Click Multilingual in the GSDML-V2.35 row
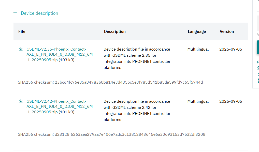Image resolution: width=259 pixels, height=152 pixels. [x=198, y=49]
